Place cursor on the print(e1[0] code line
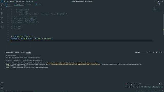 coord(32,39)
